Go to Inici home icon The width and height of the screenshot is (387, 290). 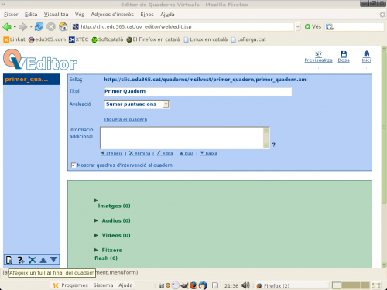click(x=366, y=54)
